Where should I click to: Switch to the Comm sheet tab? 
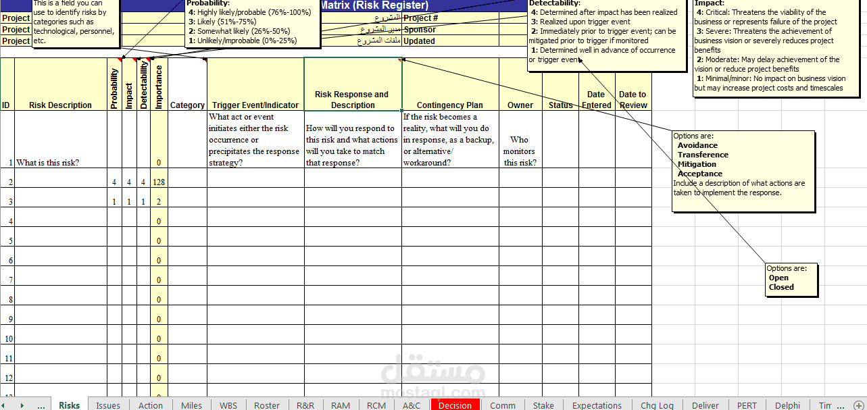(x=503, y=405)
